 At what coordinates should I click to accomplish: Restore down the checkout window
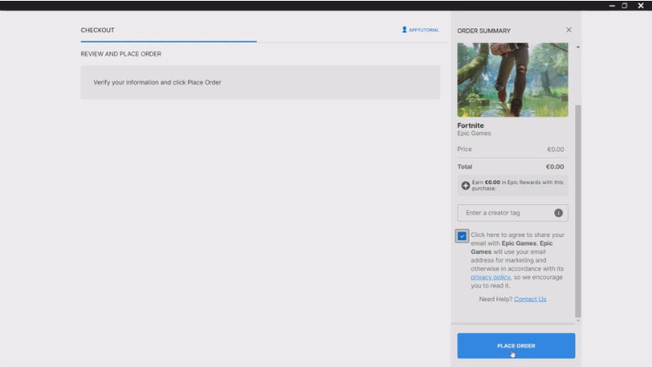click(624, 6)
